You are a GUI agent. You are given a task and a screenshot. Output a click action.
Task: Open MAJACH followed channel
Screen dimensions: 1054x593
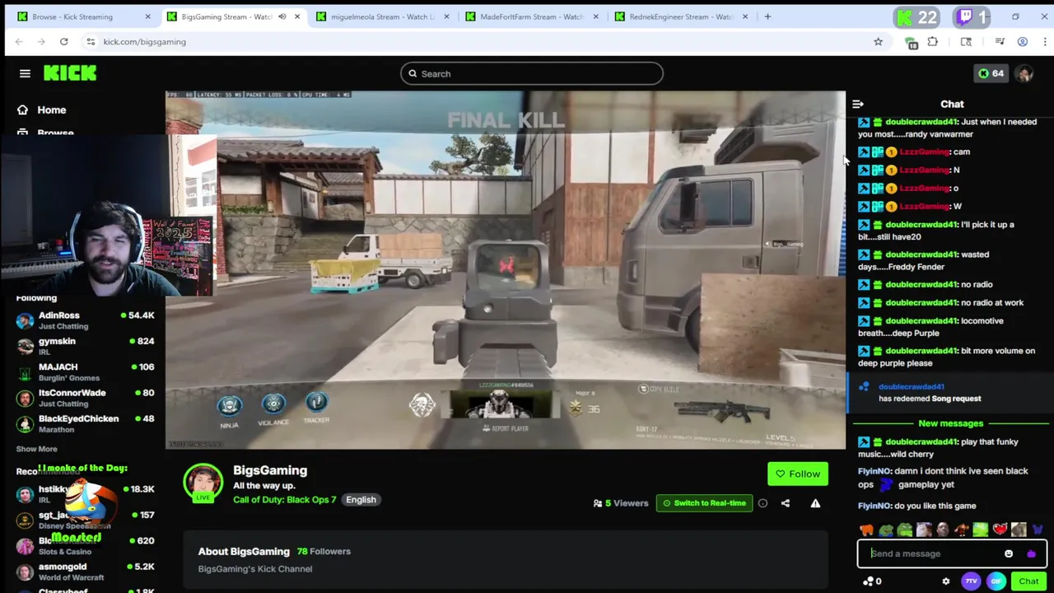pos(86,371)
